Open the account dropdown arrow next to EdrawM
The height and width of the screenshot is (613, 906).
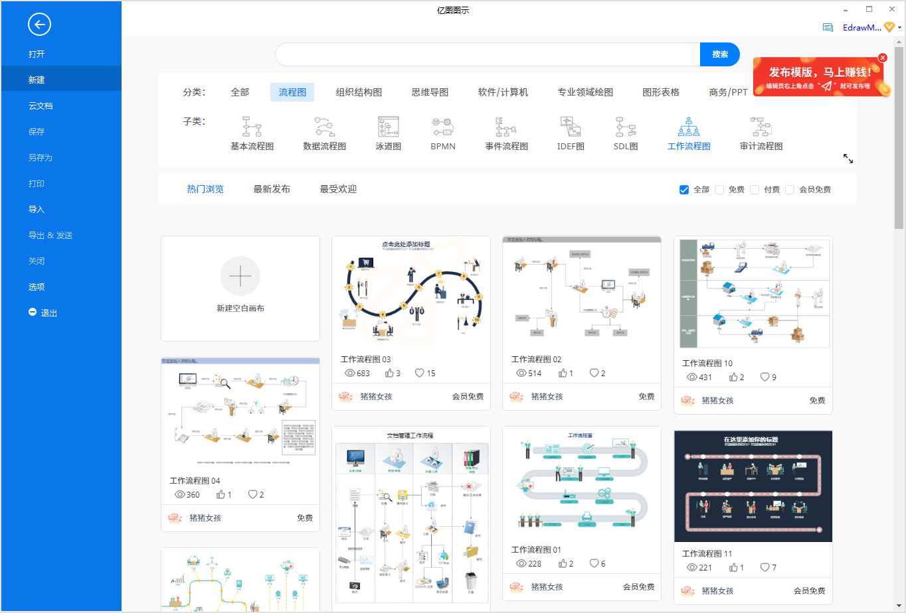[900, 28]
